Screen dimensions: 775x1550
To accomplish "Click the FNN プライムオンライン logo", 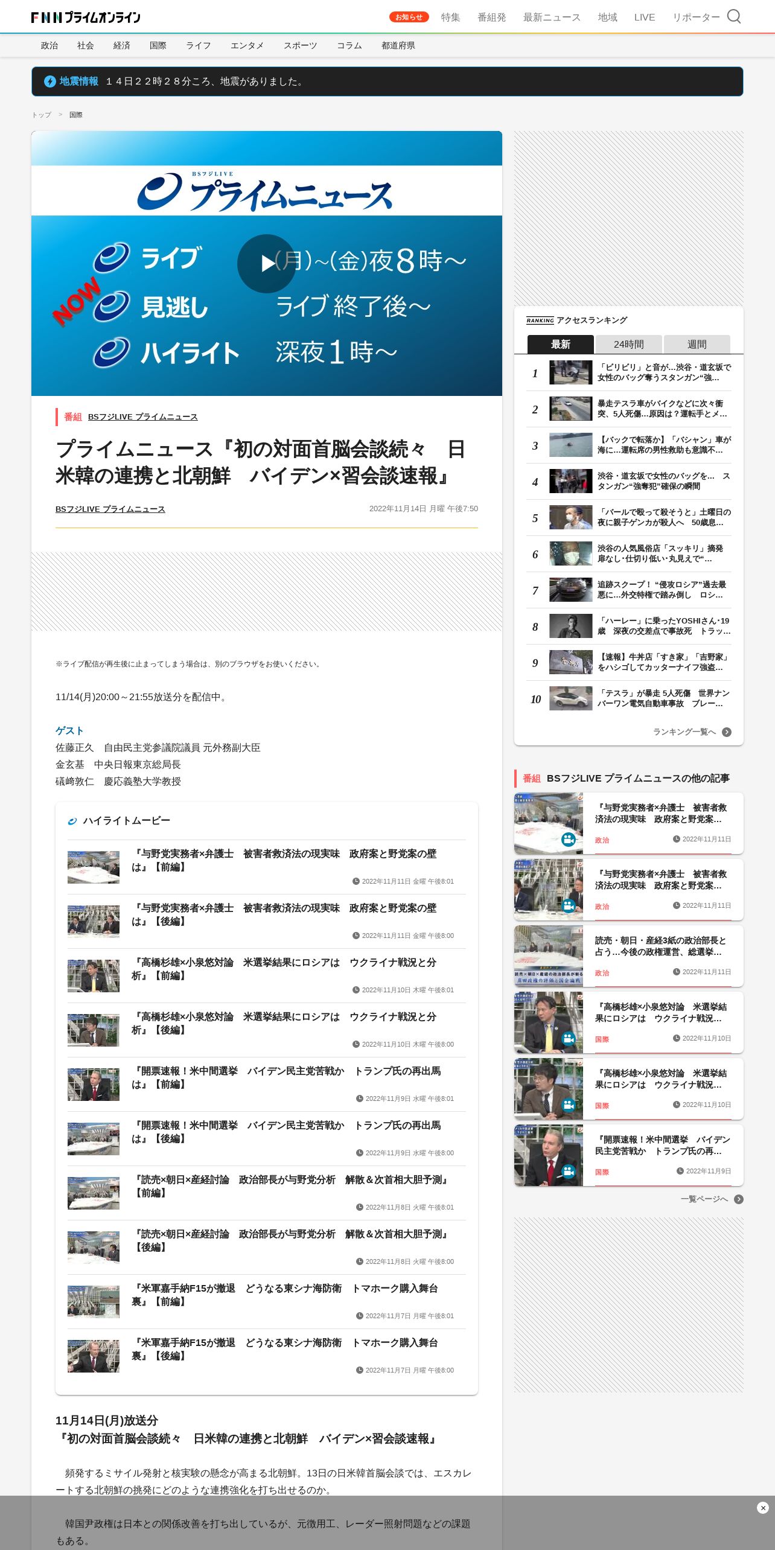I will pos(86,18).
